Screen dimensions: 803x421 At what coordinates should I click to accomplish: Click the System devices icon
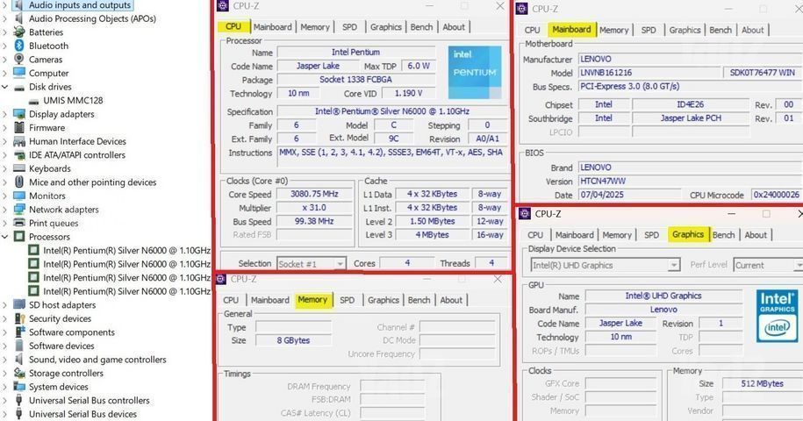click(19, 386)
